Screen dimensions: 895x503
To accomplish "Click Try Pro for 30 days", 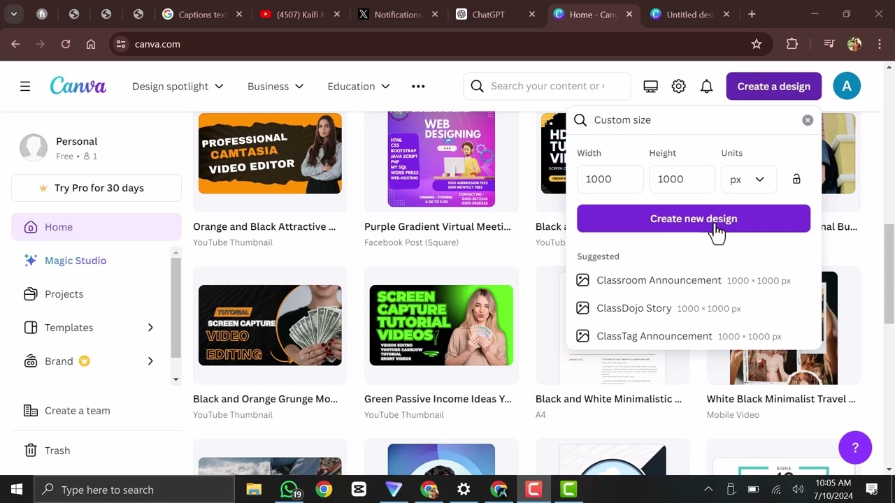I will (96, 188).
